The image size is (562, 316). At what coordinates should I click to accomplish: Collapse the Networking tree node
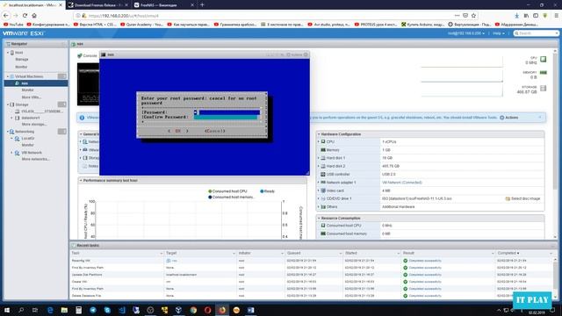[x=7, y=132]
